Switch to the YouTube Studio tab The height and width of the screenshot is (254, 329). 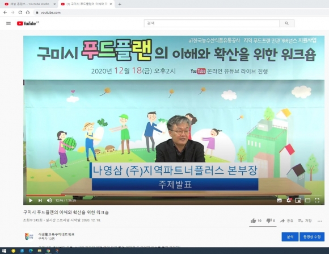pyautogui.click(x=29, y=4)
